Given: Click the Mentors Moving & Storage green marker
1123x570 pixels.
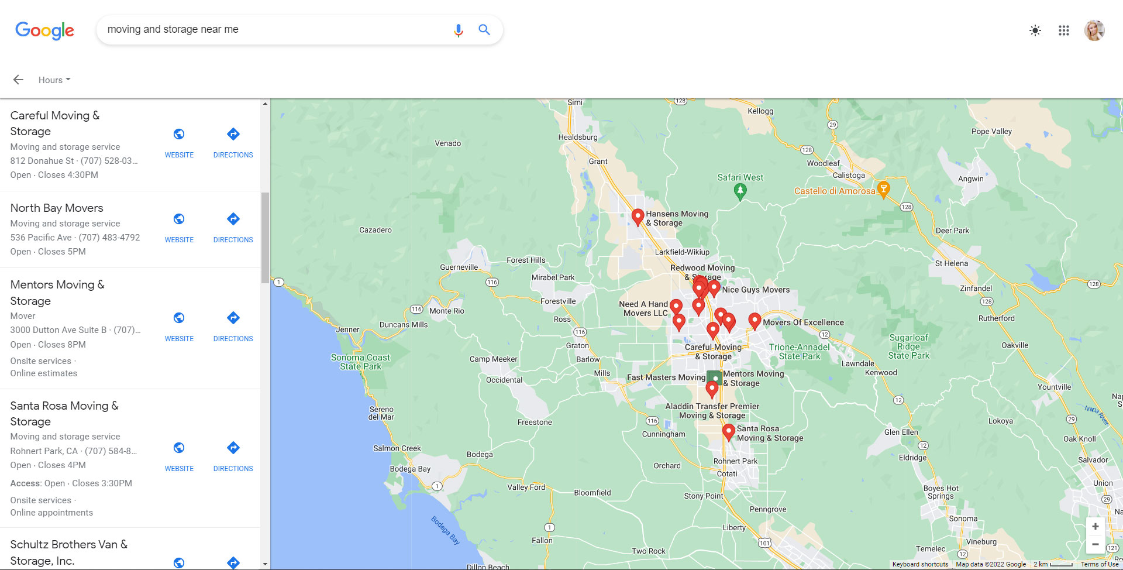Looking at the screenshot, I should pos(714,378).
